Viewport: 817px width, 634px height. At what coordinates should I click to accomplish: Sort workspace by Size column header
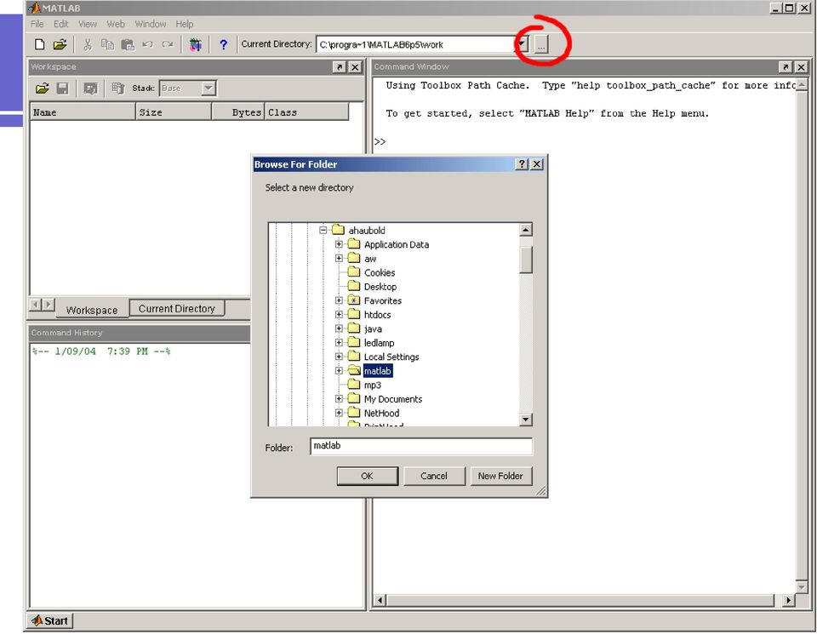tap(174, 112)
